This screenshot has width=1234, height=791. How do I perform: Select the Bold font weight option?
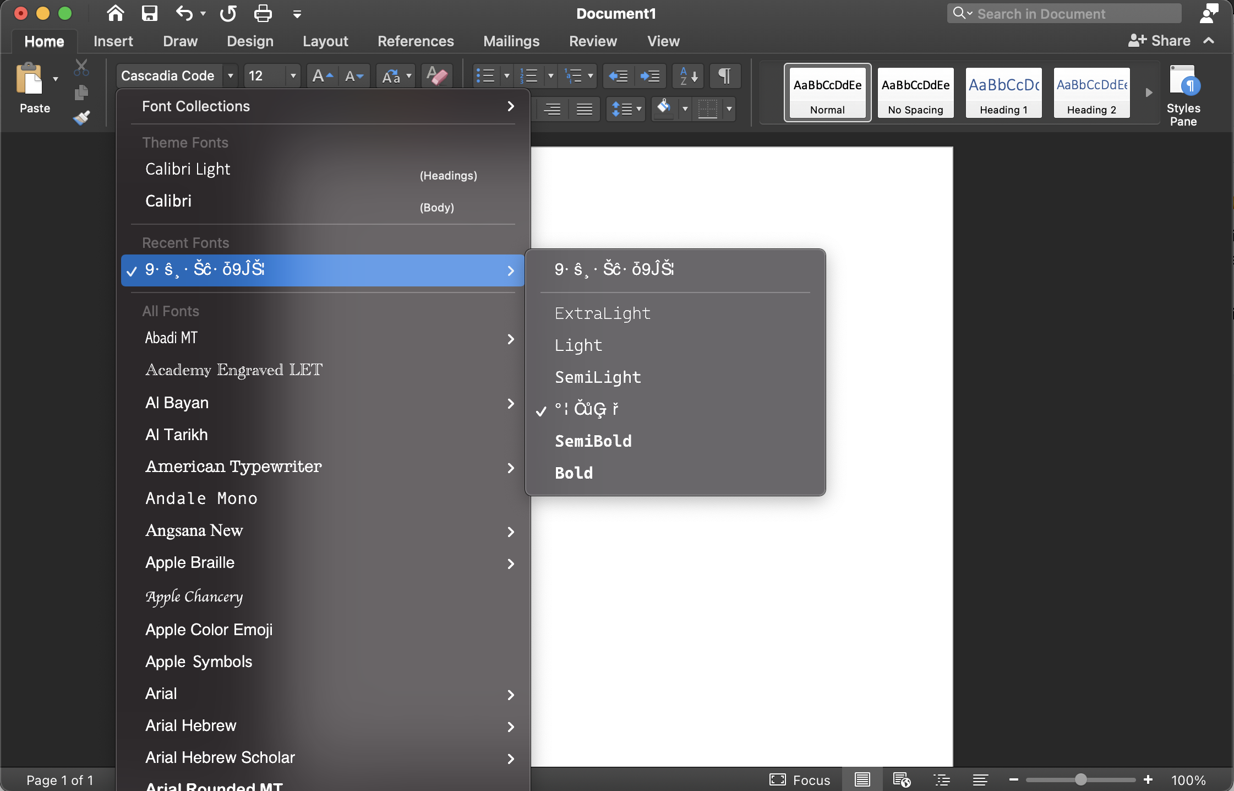click(574, 473)
